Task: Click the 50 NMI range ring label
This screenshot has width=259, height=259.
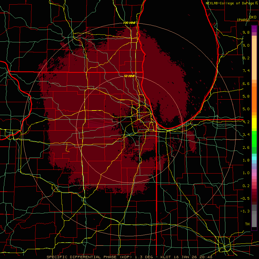Action: pyautogui.click(x=129, y=76)
